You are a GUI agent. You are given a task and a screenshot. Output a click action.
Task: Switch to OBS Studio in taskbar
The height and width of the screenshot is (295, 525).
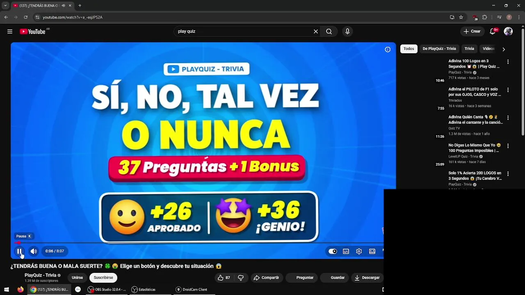click(107, 290)
